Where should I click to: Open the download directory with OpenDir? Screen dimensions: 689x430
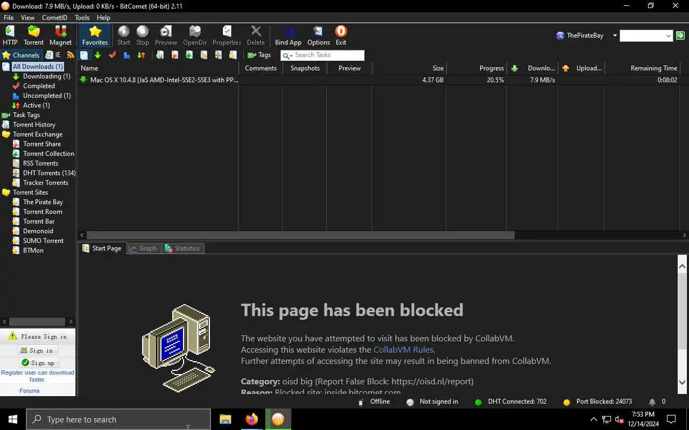point(195,35)
